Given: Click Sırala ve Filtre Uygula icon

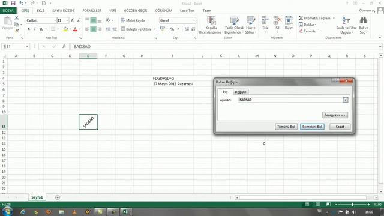Looking at the screenshot, I should pos(346,20).
